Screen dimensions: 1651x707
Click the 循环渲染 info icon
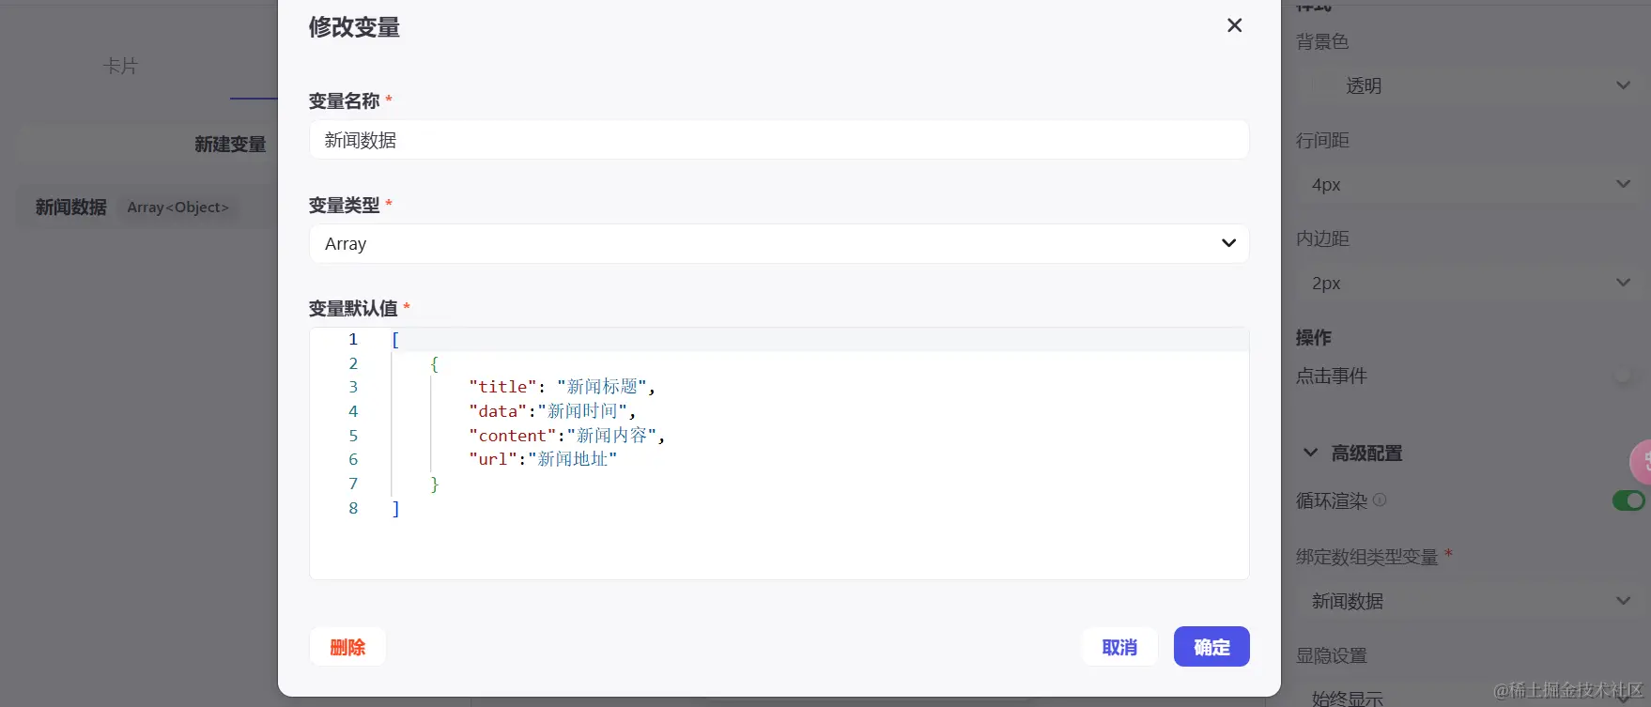coord(1380,500)
